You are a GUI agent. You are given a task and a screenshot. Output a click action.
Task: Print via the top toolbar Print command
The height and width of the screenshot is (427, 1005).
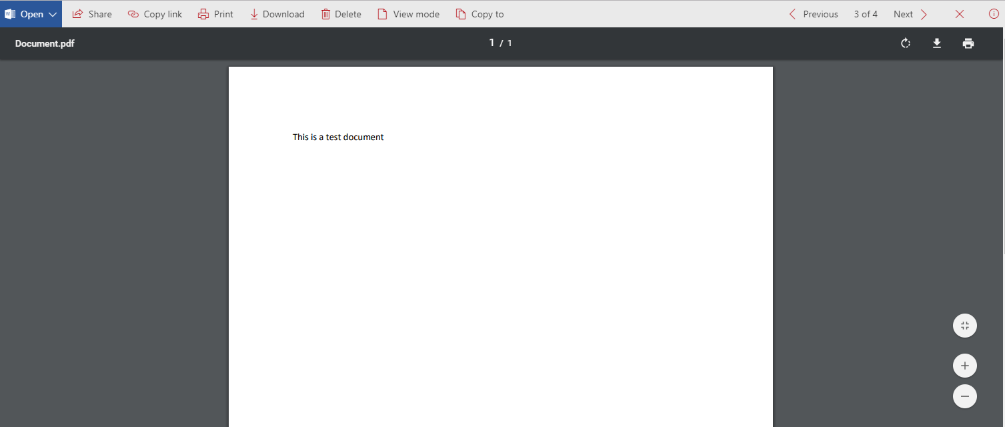(x=215, y=14)
